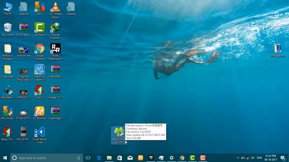Screen dimensions: 289x162
Task: Open the Windows Start menu
Action: [x=5, y=158]
